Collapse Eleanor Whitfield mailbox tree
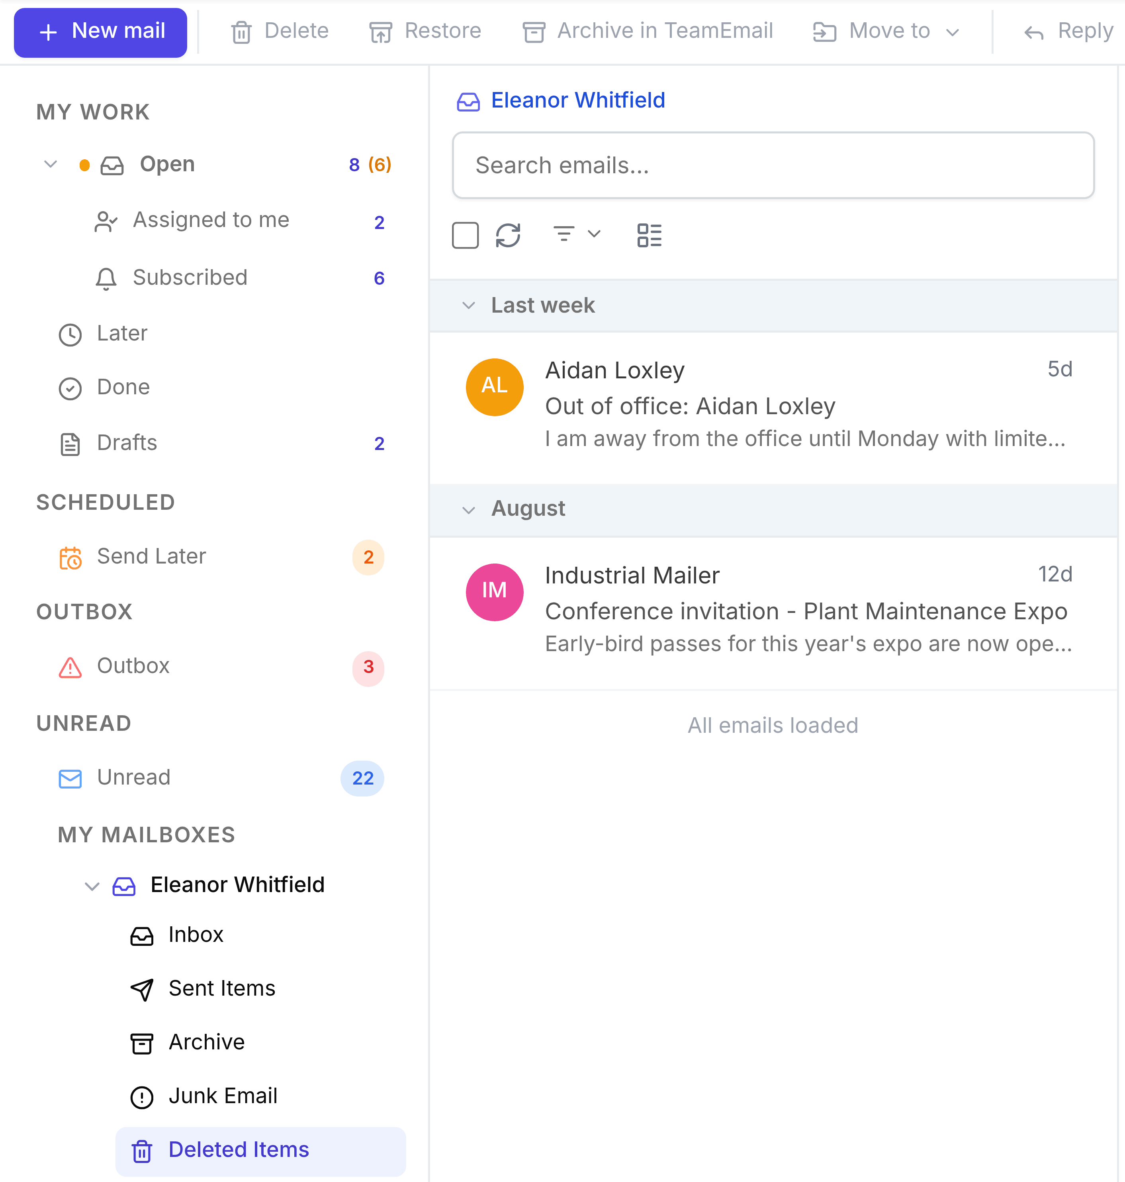 [92, 886]
